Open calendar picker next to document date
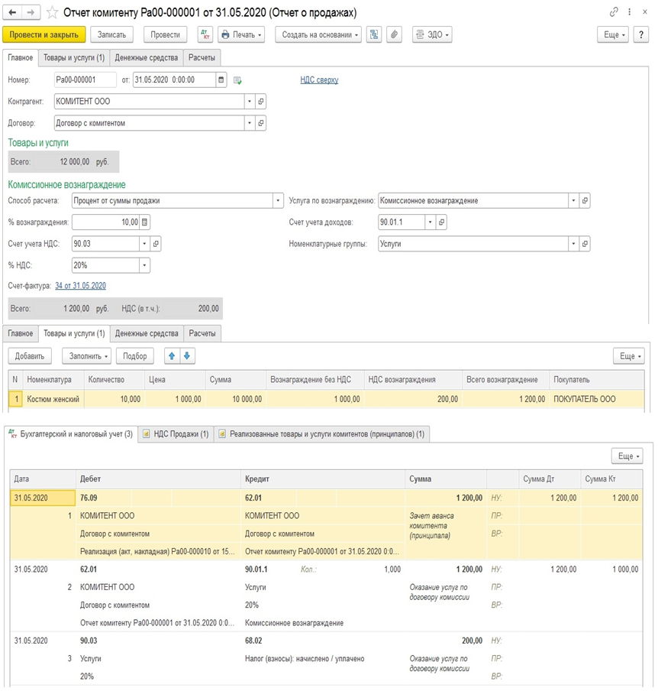Viewport: 658px width, 691px height. 221,79
